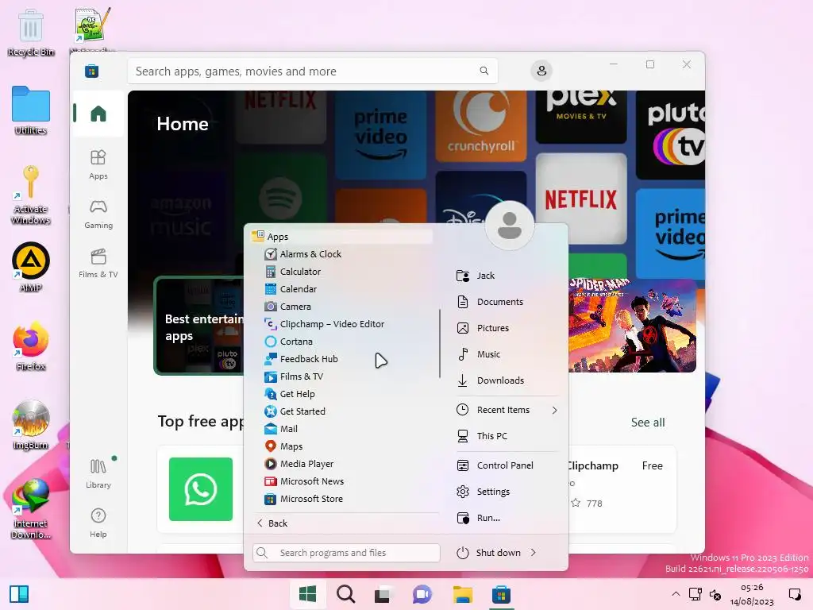The width and height of the screenshot is (813, 610).
Task: Open Clipchamp Free app card
Action: (622, 488)
